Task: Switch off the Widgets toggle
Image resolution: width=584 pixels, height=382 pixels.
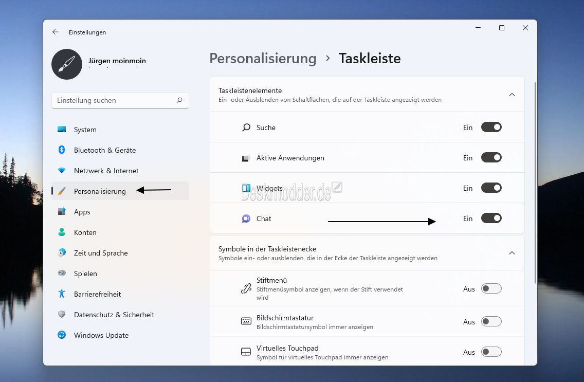Action: click(491, 188)
